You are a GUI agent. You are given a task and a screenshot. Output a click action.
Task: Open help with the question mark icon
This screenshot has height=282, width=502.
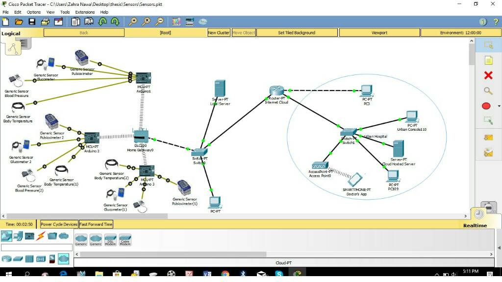click(x=496, y=22)
